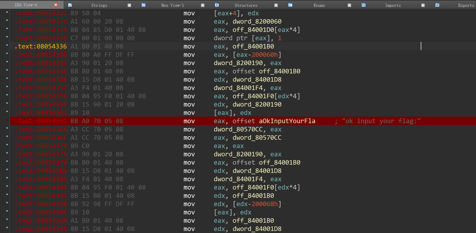
Task: Click the Hex View-1 tab icon
Action: pyautogui.click(x=143, y=5)
